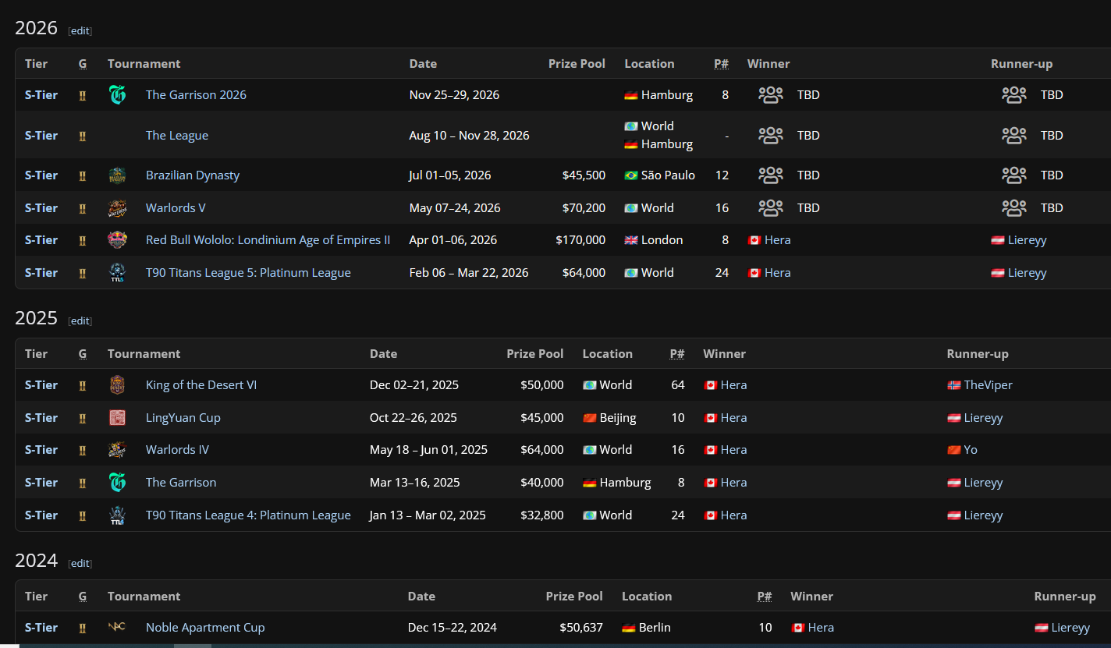
Task: Click the date Dec 02–21, 2025
Action: click(x=414, y=385)
